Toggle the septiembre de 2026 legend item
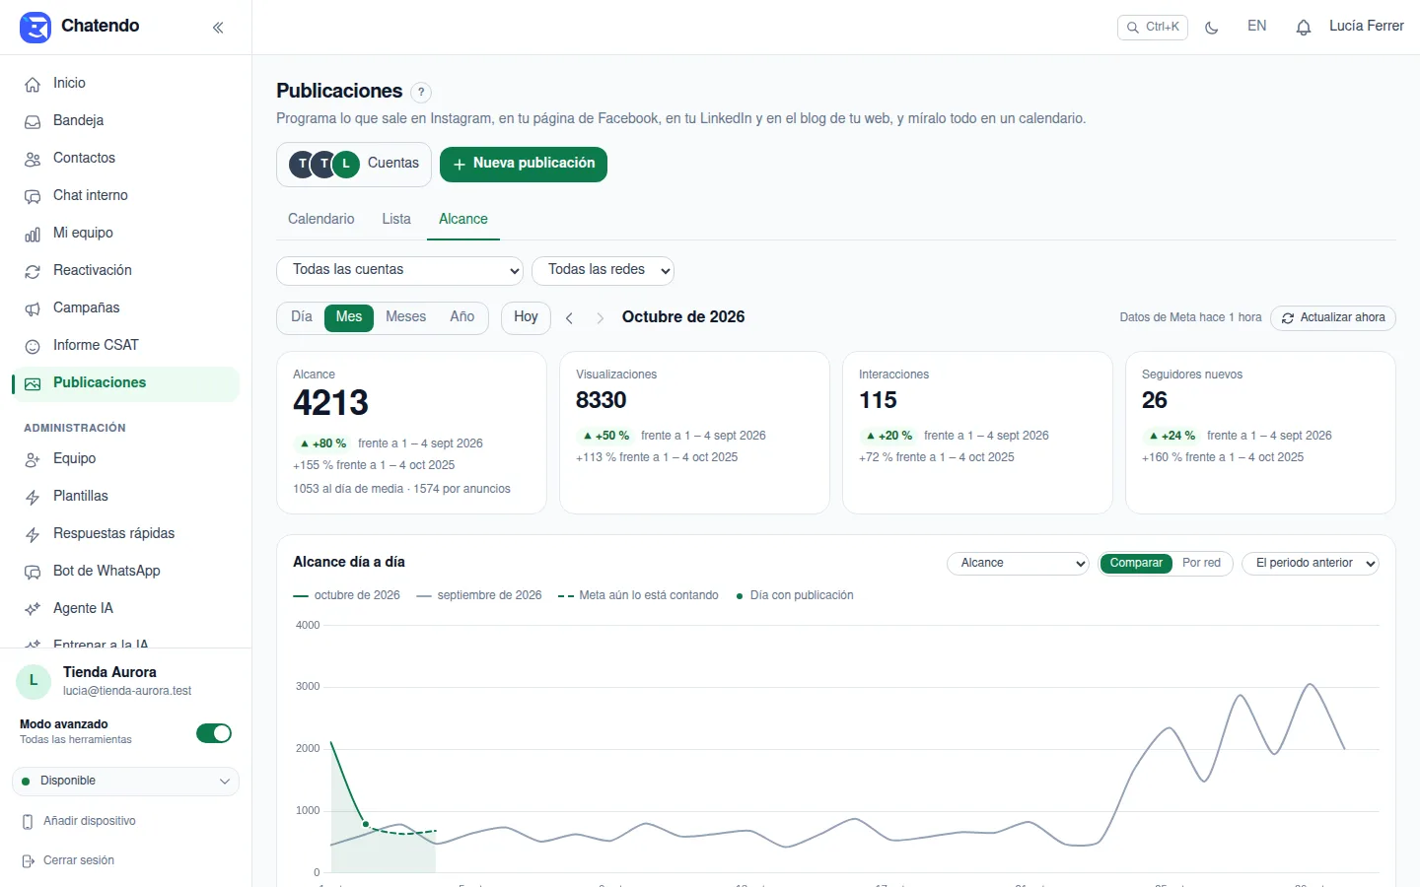This screenshot has height=887, width=1420. pos(479,595)
